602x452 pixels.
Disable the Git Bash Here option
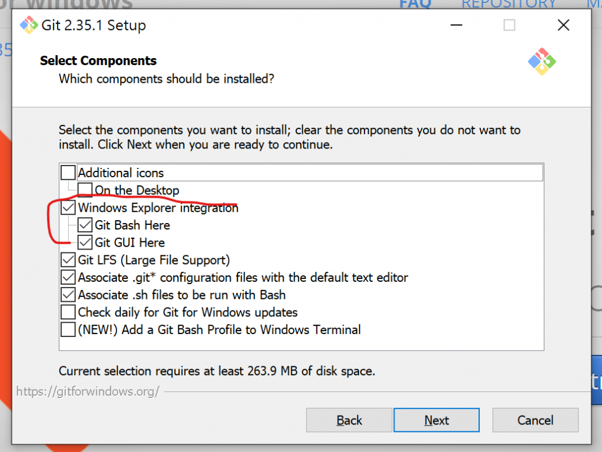pos(86,225)
